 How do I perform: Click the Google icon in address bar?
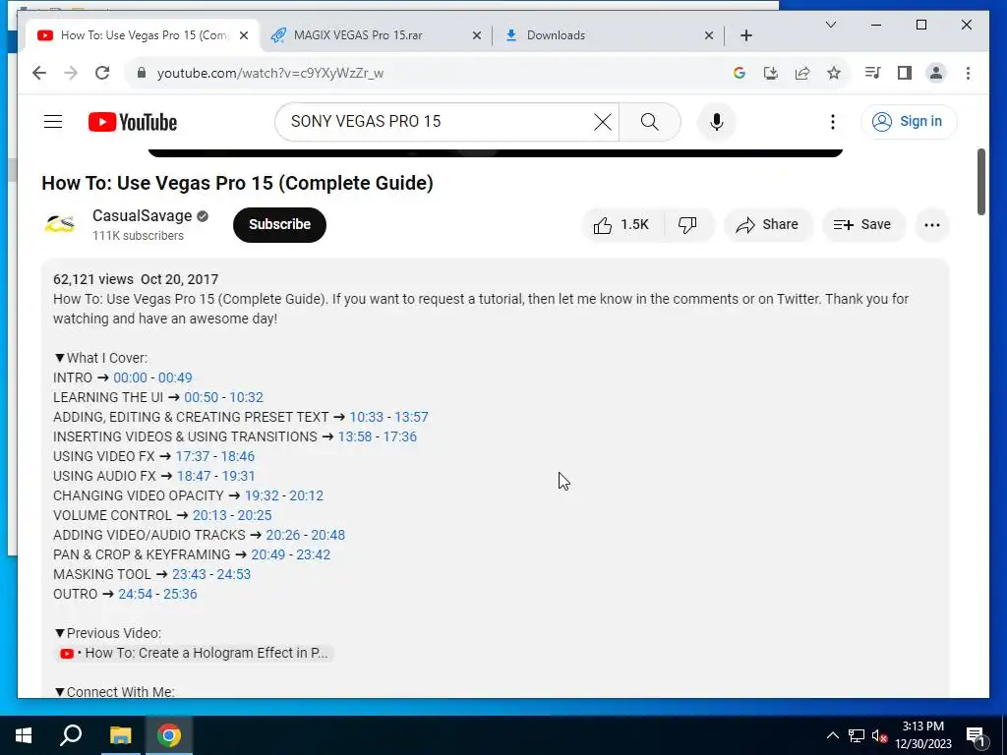[x=740, y=73]
